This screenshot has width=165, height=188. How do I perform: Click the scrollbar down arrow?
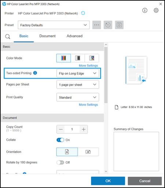106,172
